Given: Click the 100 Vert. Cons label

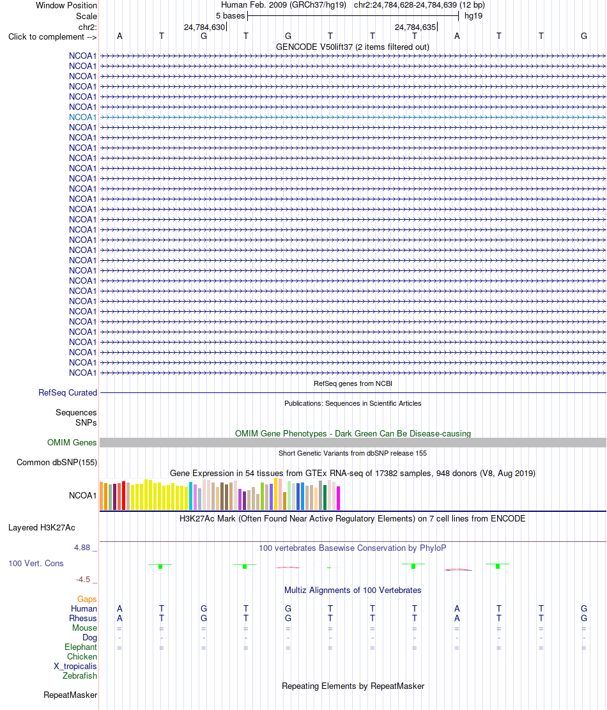Looking at the screenshot, I should (36, 563).
